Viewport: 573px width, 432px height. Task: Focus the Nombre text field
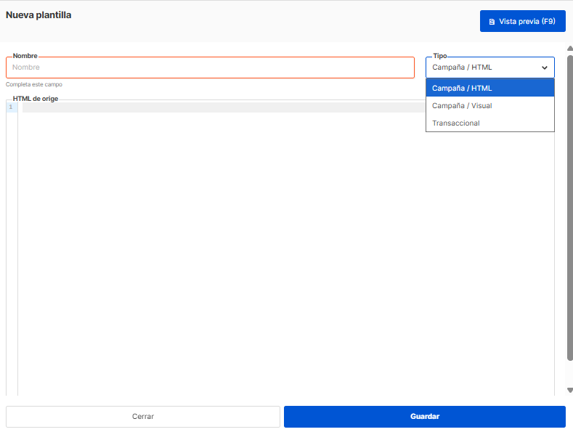(210, 68)
